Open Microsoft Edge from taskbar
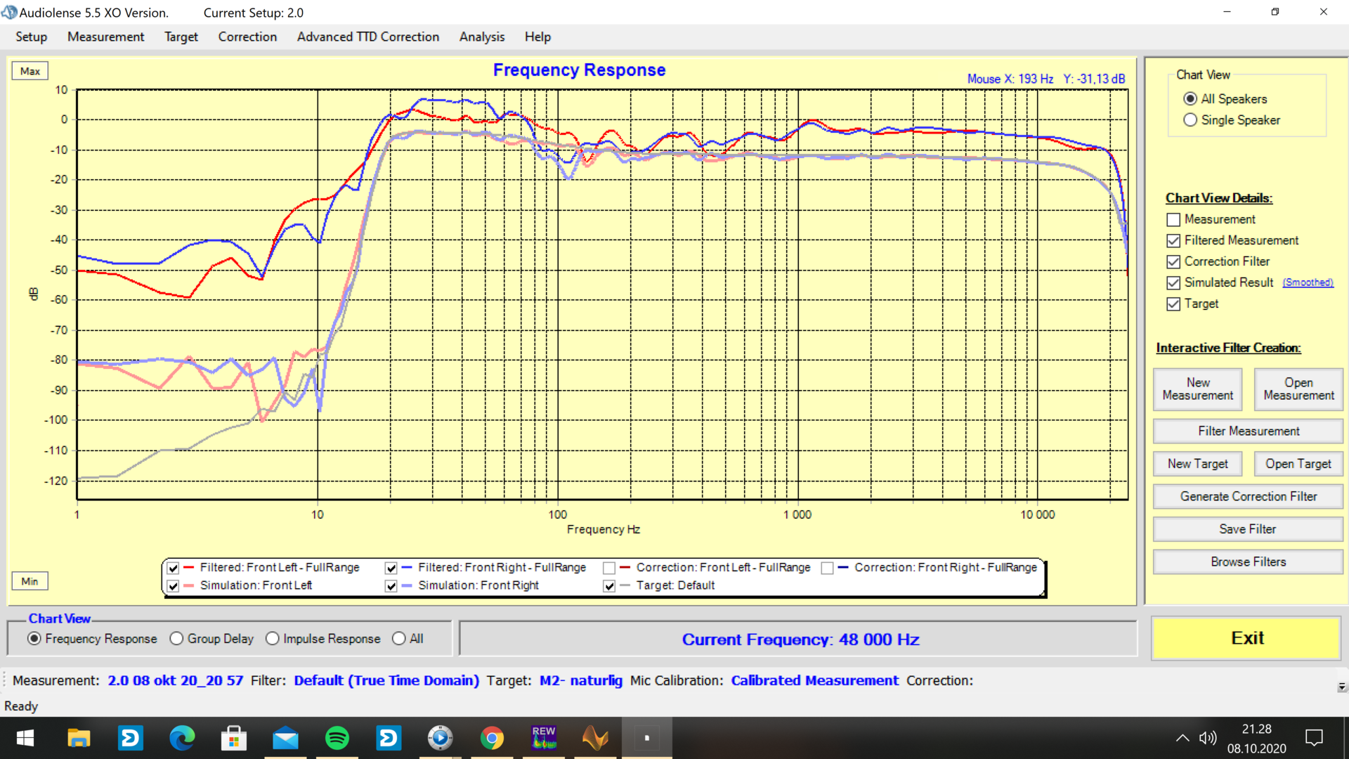This screenshot has height=759, width=1349. [x=182, y=738]
